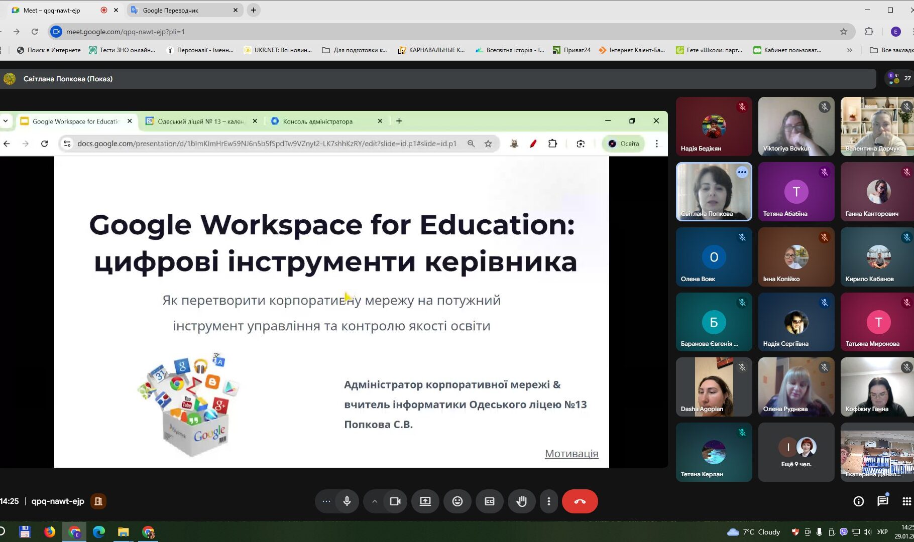Open meeting details info icon
Screen dimensions: 914x542
click(858, 501)
